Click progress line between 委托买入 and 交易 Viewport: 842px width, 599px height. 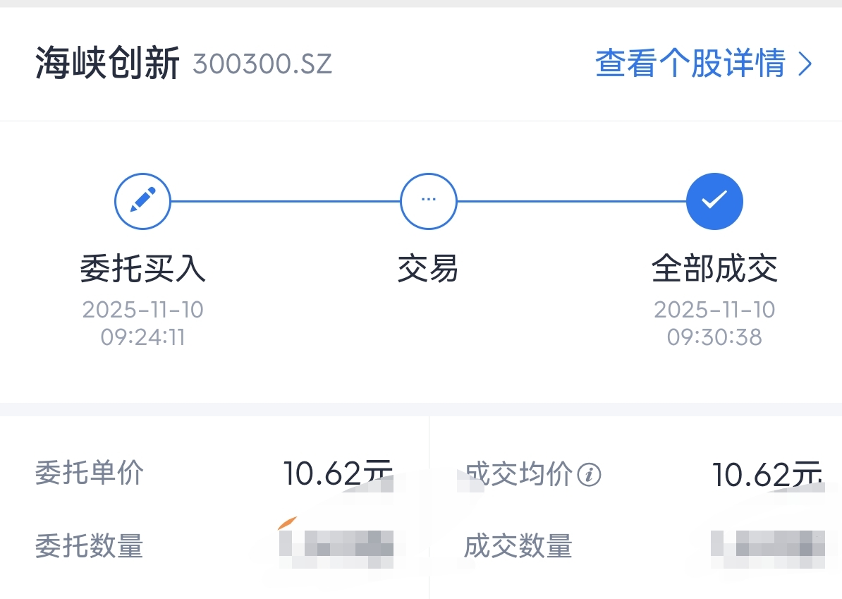(285, 201)
